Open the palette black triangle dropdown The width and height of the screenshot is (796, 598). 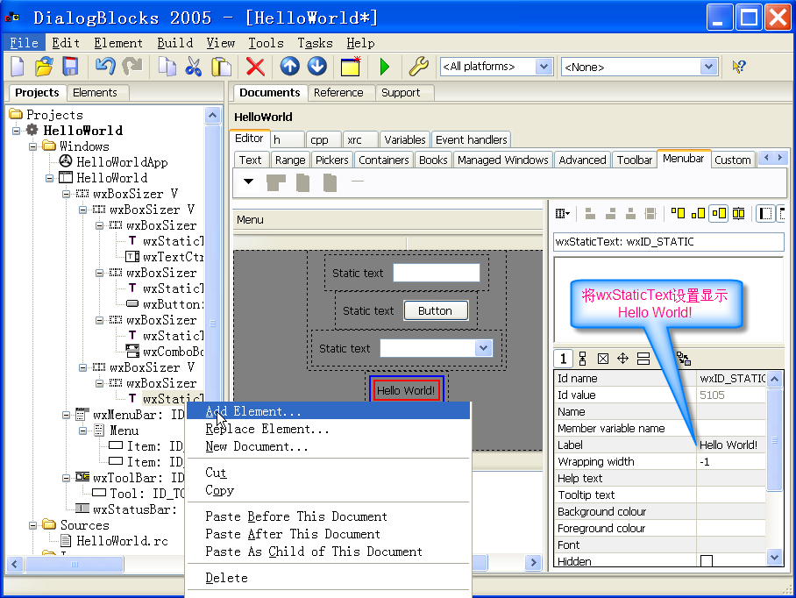point(248,182)
